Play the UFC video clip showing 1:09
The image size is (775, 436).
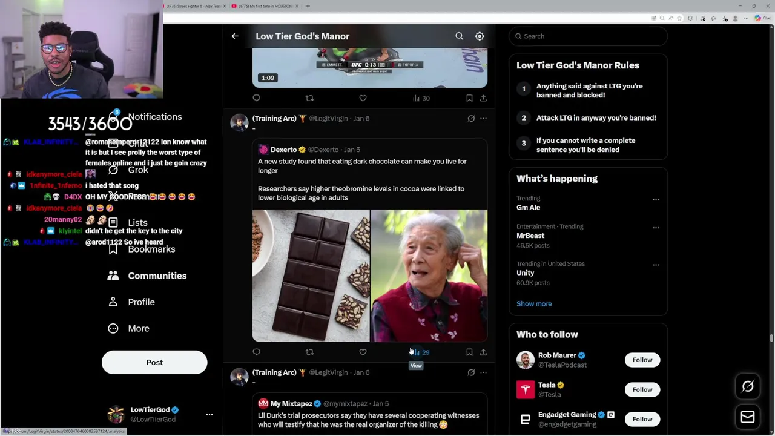coord(369,68)
